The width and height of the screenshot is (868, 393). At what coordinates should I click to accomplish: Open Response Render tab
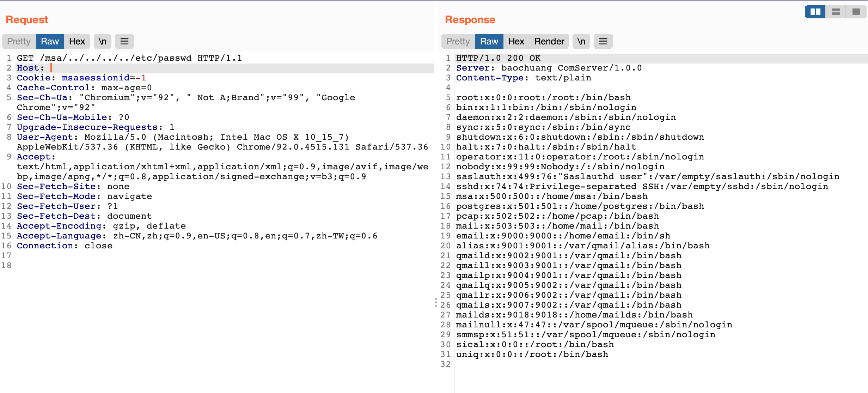pos(549,41)
